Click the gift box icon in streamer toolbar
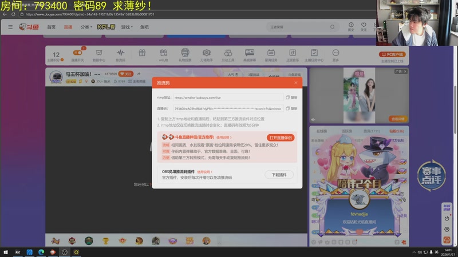The width and height of the screenshot is (458, 257). click(x=142, y=53)
